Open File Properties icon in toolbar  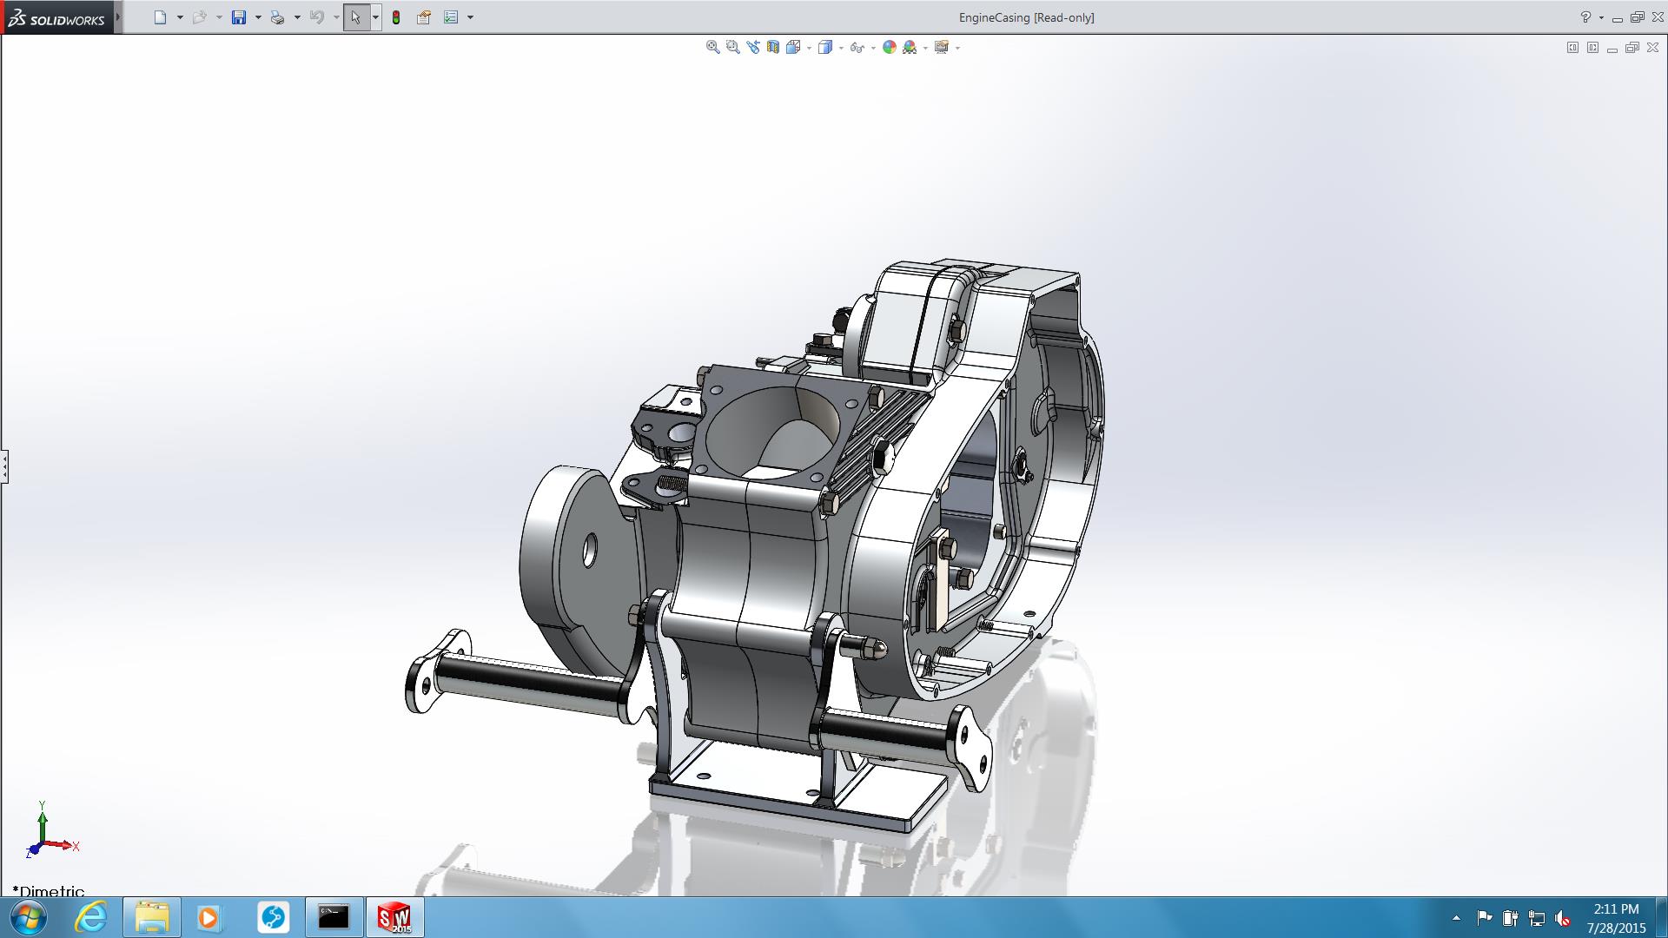click(424, 17)
